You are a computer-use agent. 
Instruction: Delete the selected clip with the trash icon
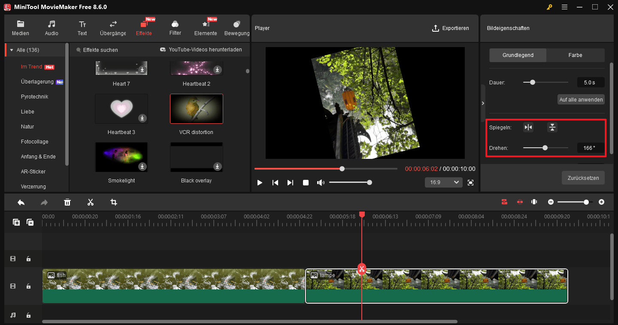click(x=67, y=202)
